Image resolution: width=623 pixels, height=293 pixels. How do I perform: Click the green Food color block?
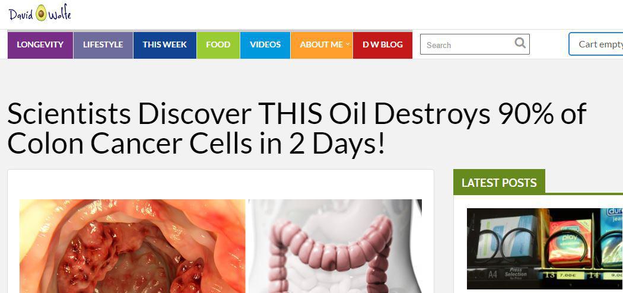(x=218, y=44)
